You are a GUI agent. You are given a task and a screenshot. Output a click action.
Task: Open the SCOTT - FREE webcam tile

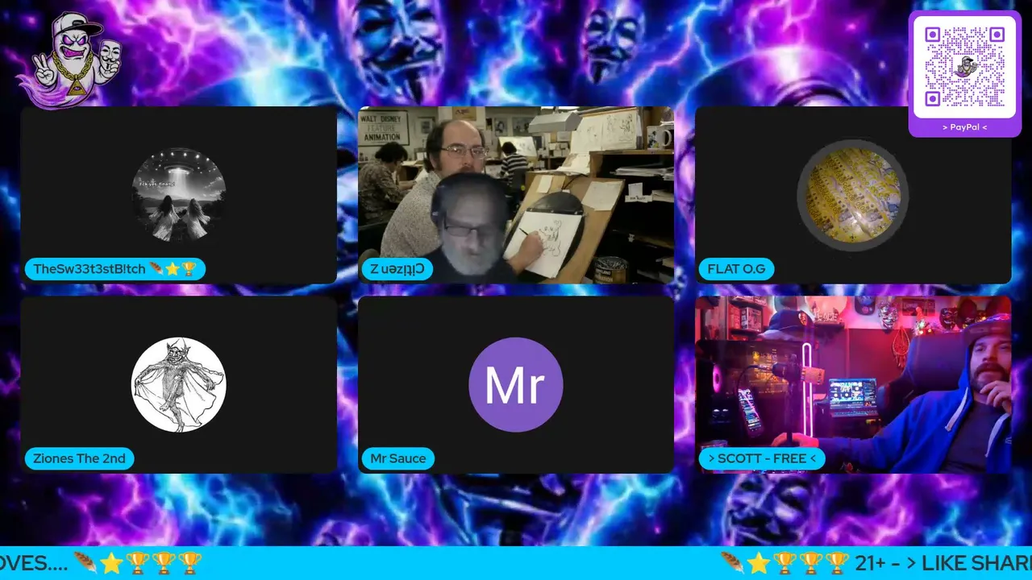pyautogui.click(x=853, y=384)
